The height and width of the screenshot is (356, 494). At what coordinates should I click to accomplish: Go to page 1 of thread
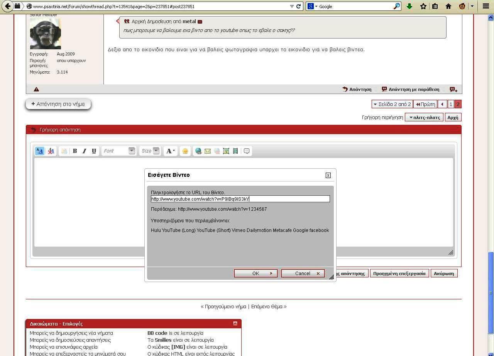(450, 104)
